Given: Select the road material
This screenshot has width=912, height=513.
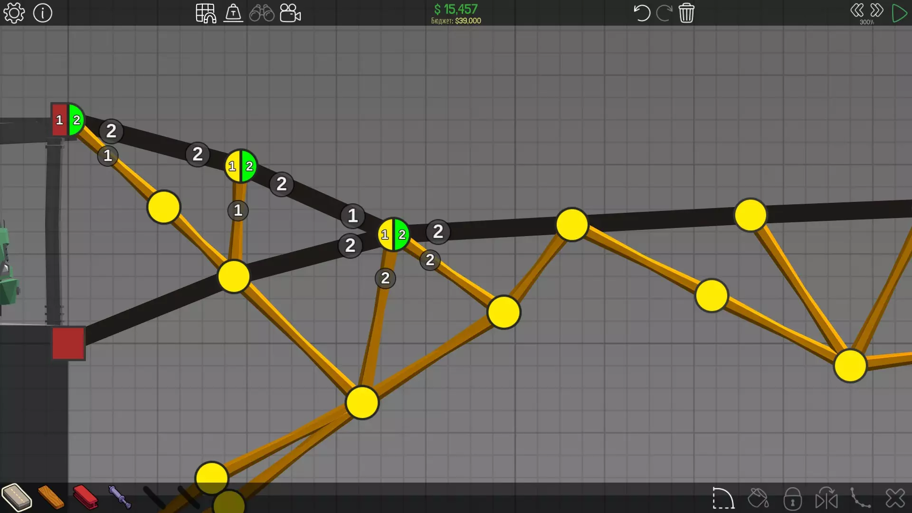Looking at the screenshot, I should tap(17, 497).
